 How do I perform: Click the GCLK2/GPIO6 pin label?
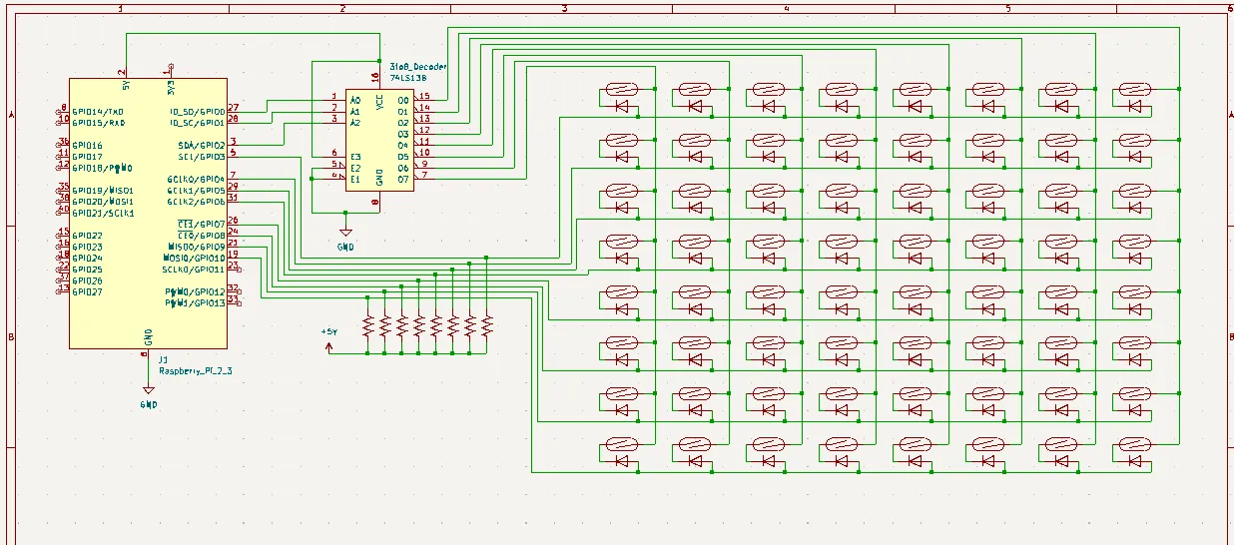coord(197,202)
